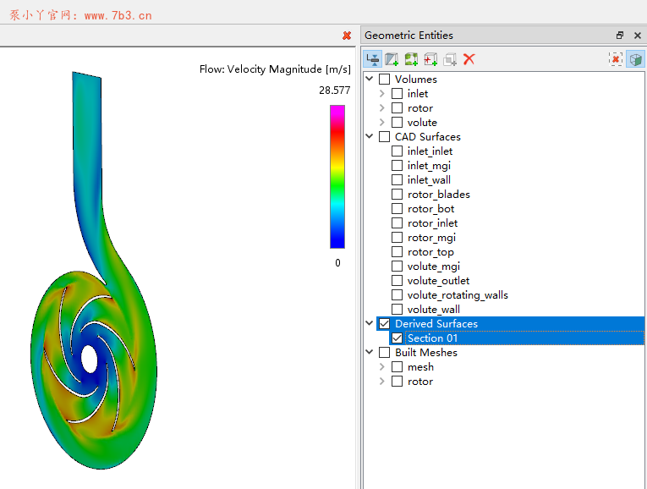Enable the rotor_mgi surface checkbox
The height and width of the screenshot is (489, 647).
click(x=397, y=237)
